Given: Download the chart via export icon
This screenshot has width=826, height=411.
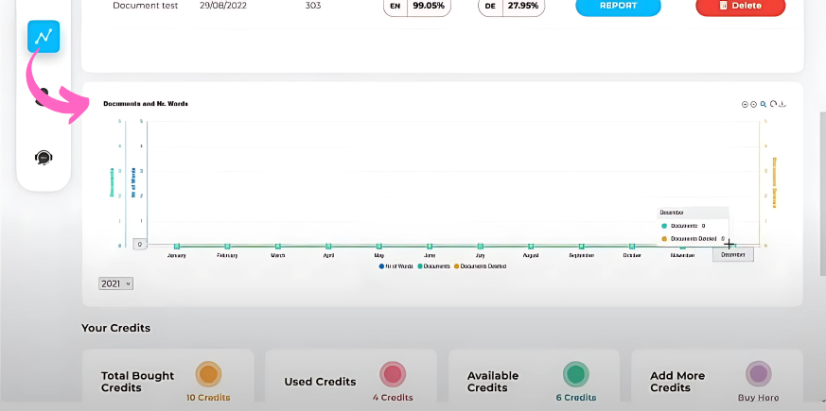Looking at the screenshot, I should (782, 104).
